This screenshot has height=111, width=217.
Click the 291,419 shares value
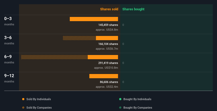[x=108, y=63]
